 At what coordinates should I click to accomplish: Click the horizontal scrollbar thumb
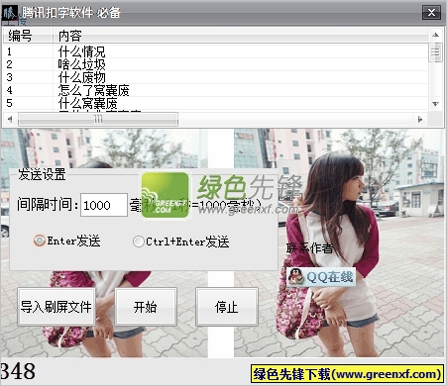pyautogui.click(x=98, y=119)
